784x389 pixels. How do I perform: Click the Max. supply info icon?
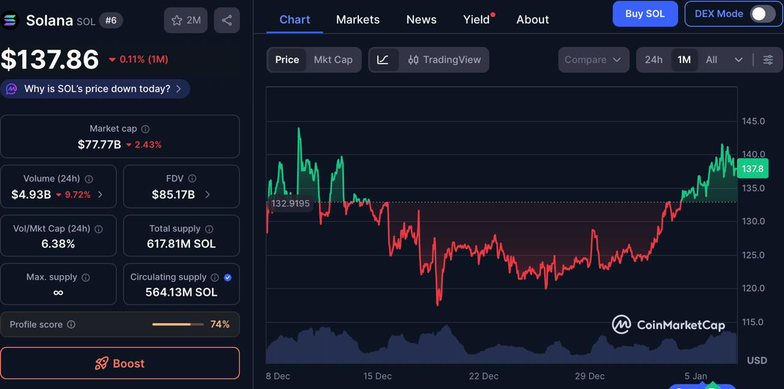coord(85,277)
